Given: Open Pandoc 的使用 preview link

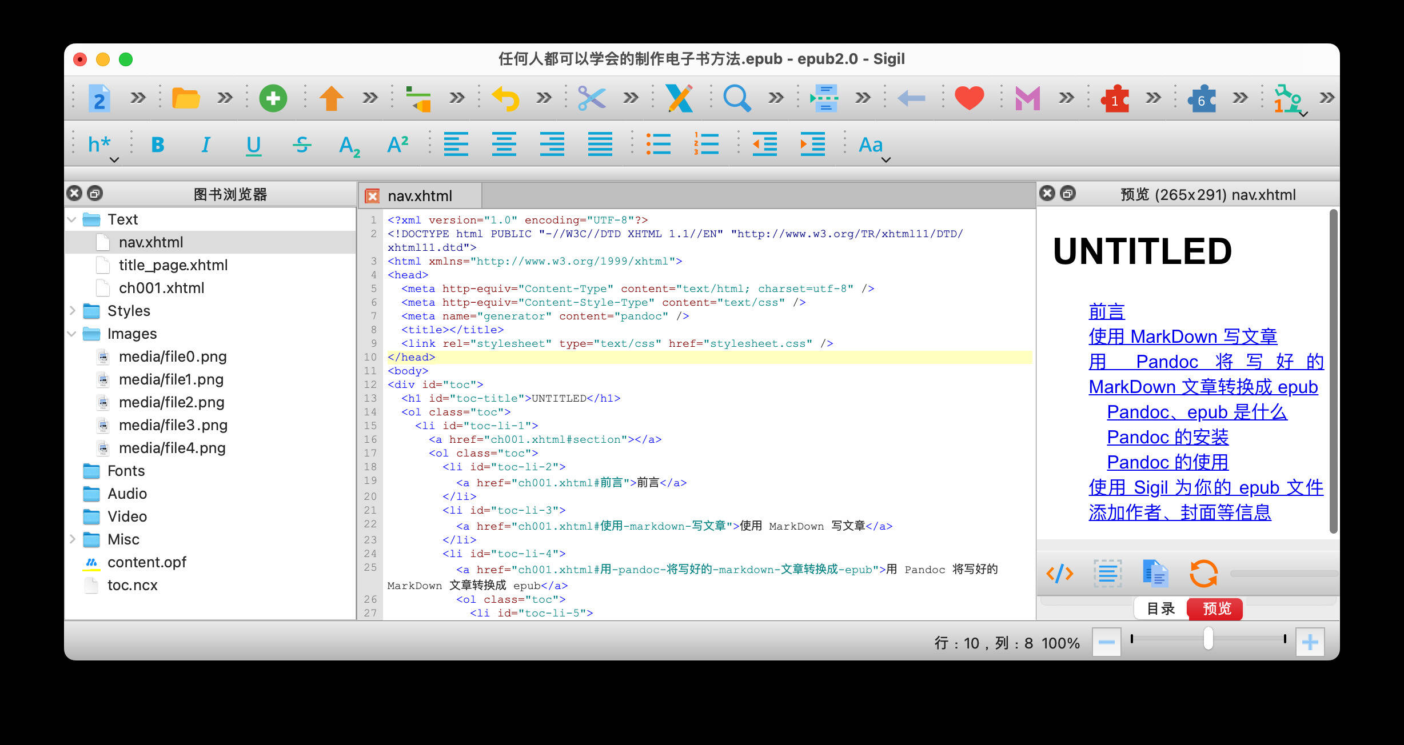Looking at the screenshot, I should pos(1167,462).
